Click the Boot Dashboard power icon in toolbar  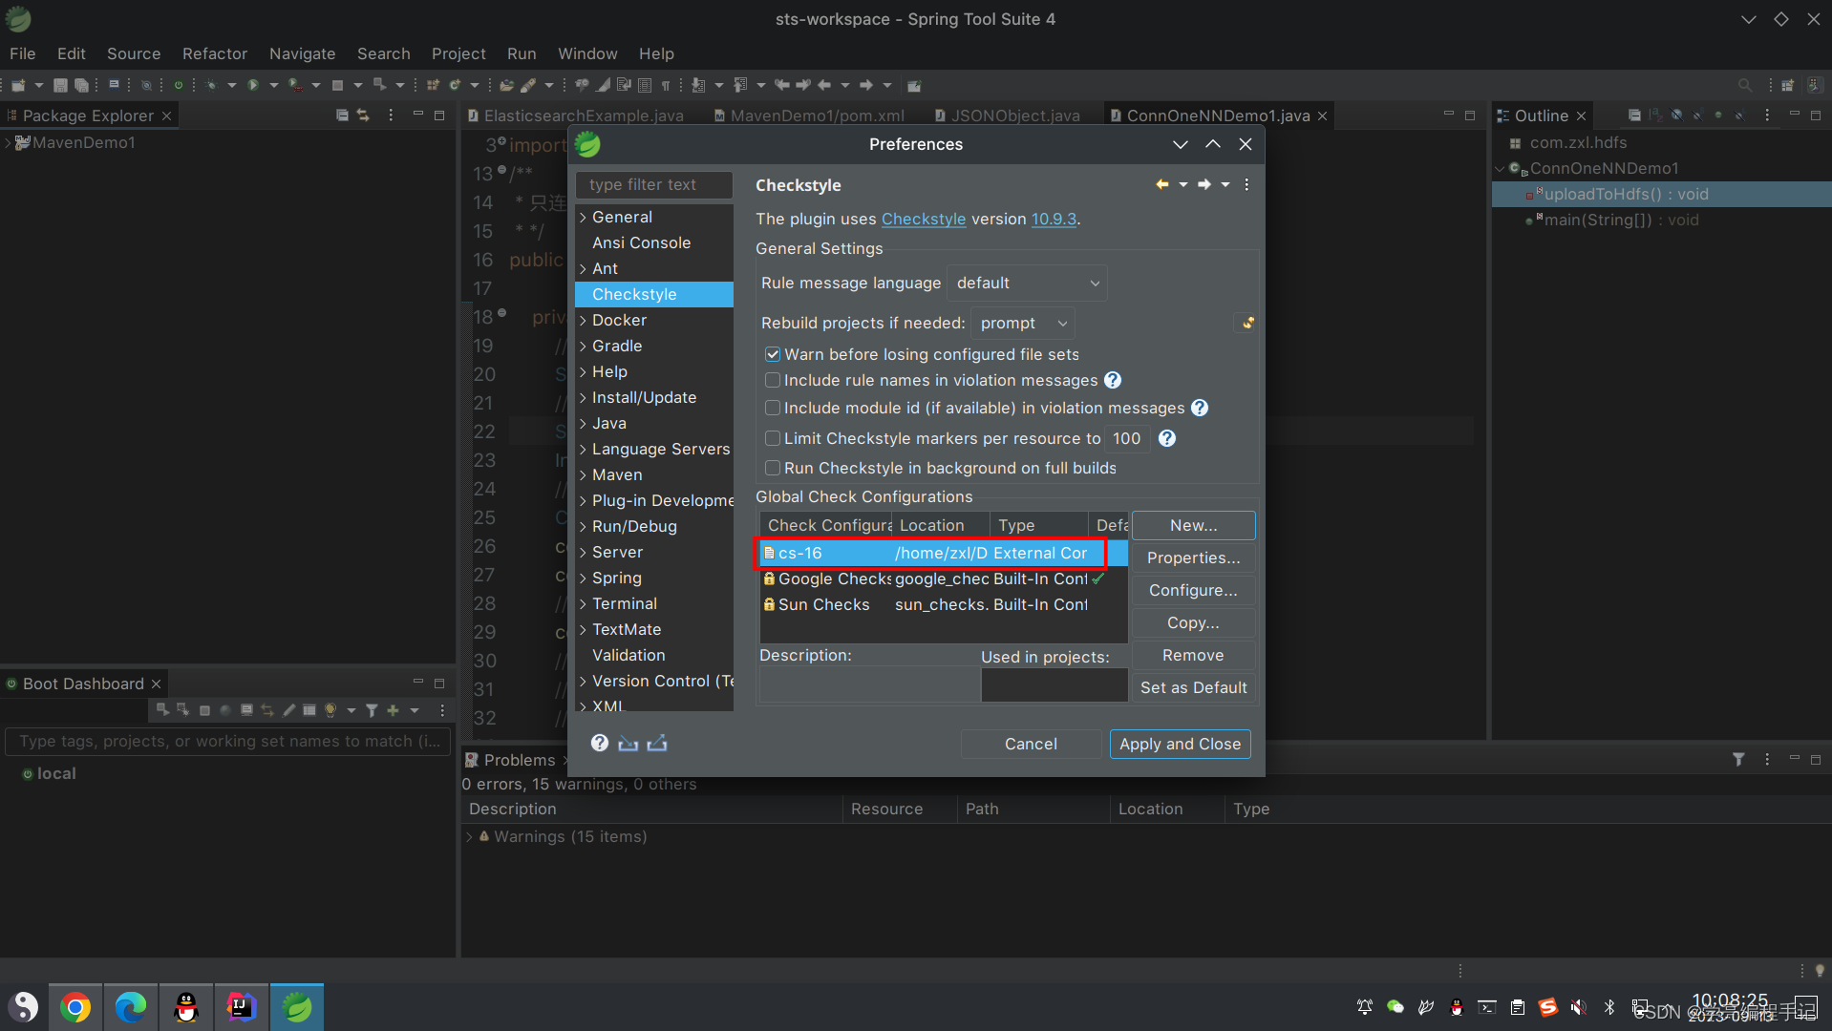pyautogui.click(x=178, y=85)
